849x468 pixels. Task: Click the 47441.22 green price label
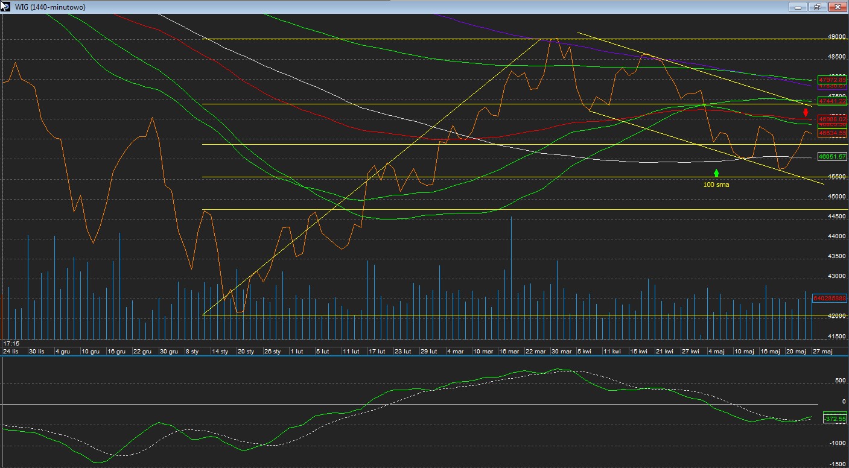pyautogui.click(x=832, y=101)
